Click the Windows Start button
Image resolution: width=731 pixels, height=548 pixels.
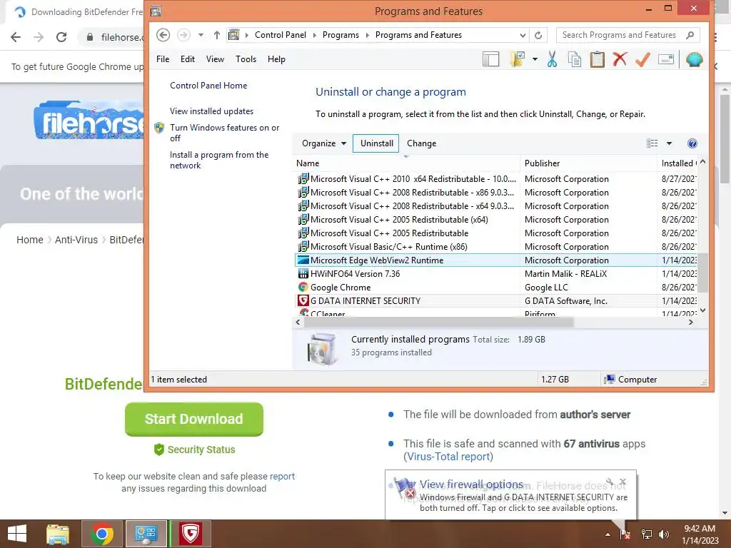17,534
